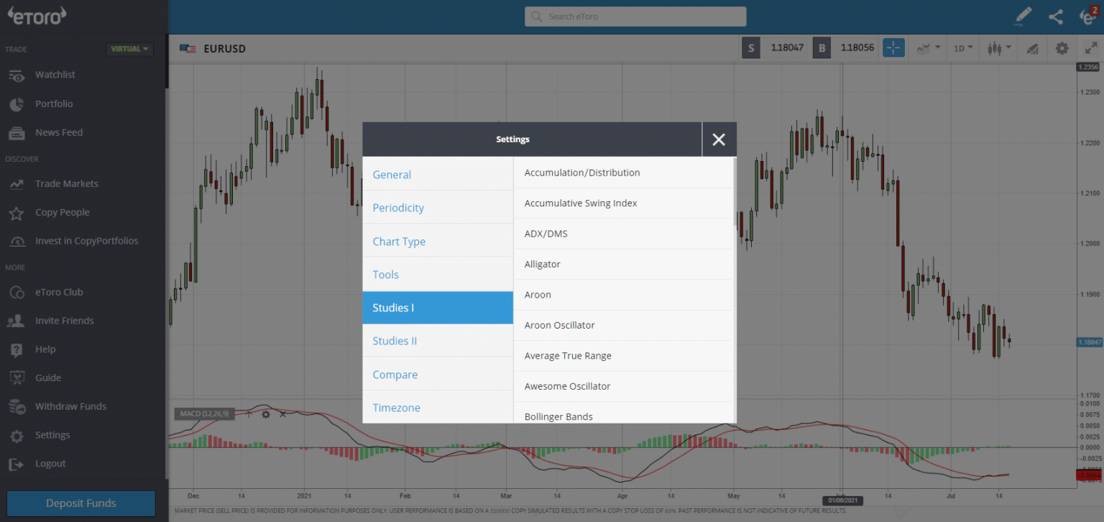Open the 1D timeframe dropdown

963,47
